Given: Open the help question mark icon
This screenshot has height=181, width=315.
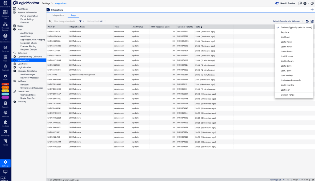Looking at the screenshot, I should click(312, 3).
